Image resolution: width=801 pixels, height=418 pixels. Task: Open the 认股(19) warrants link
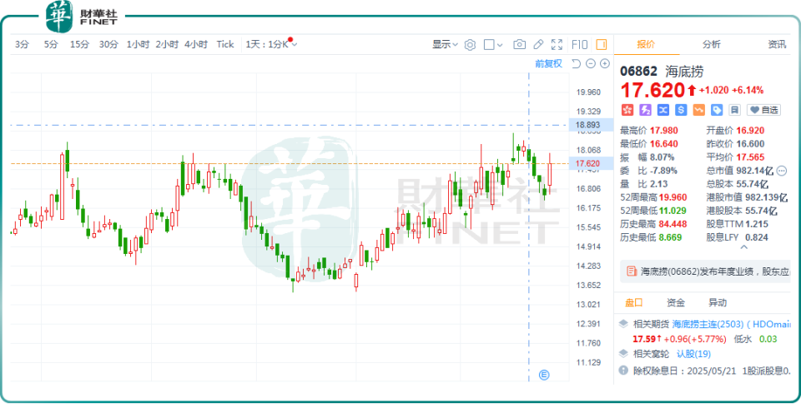click(693, 354)
